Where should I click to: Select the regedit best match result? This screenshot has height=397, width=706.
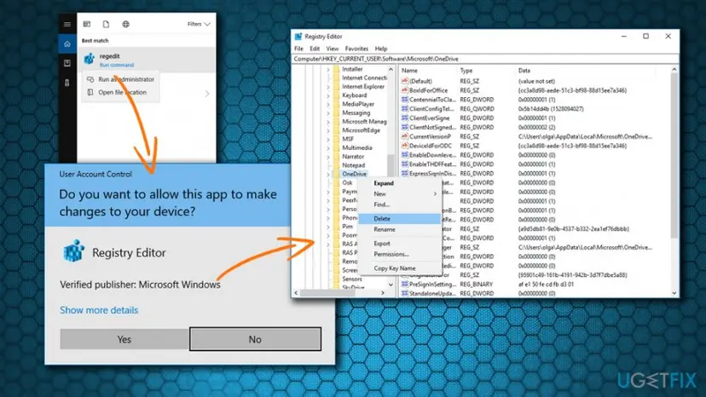click(x=147, y=60)
